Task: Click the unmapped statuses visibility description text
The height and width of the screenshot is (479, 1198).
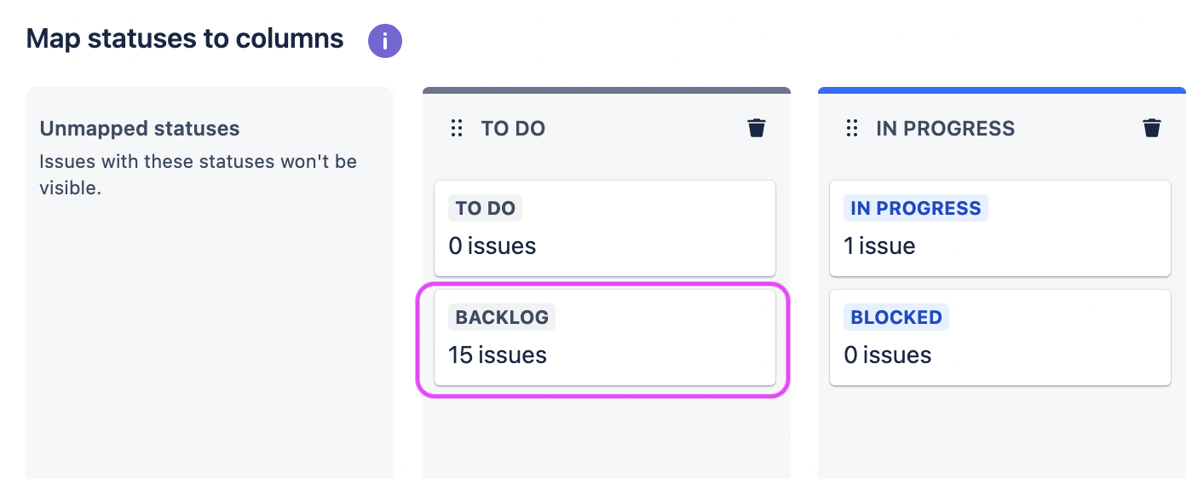Action: [199, 174]
